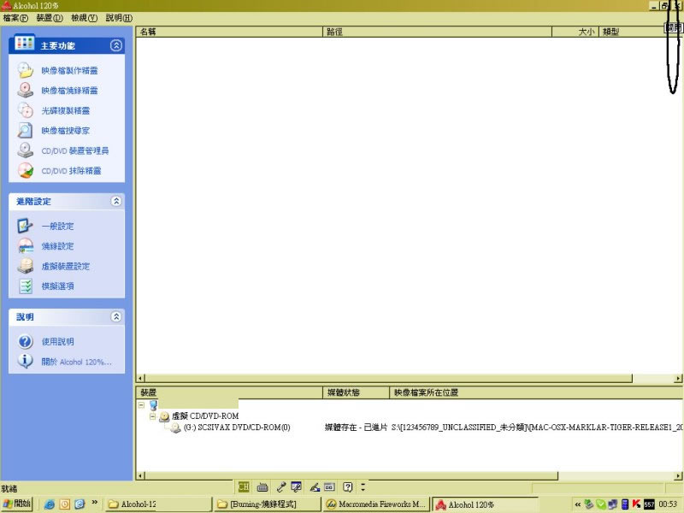Click the 00:53 system clock
The height and width of the screenshot is (513, 684).
[668, 504]
